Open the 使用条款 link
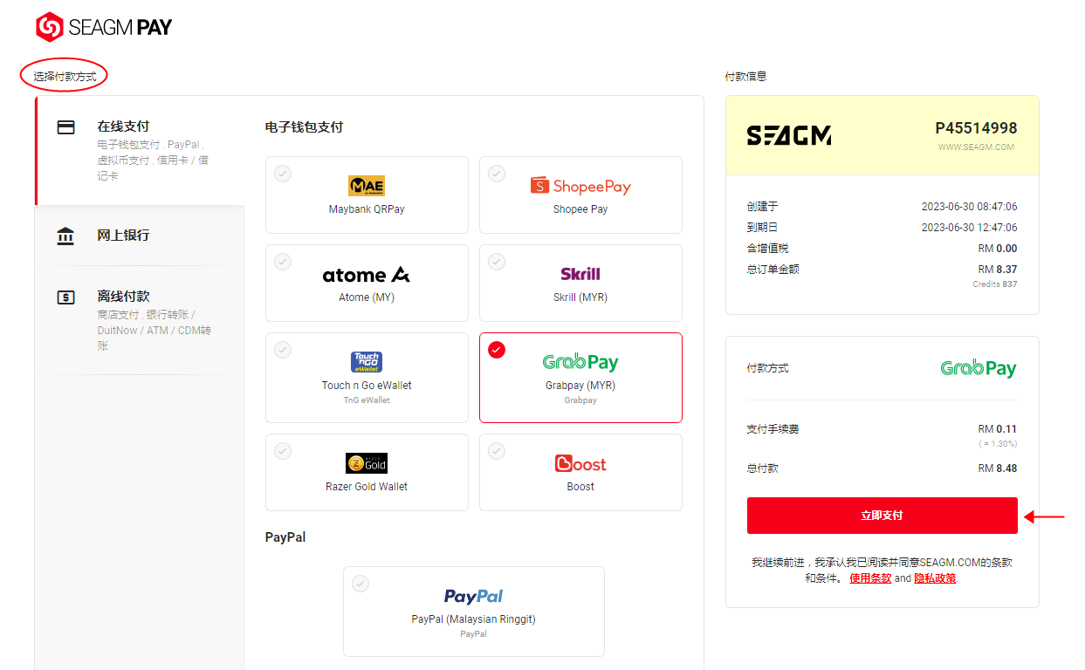Viewport: 1085px width, 670px height. 870,578
